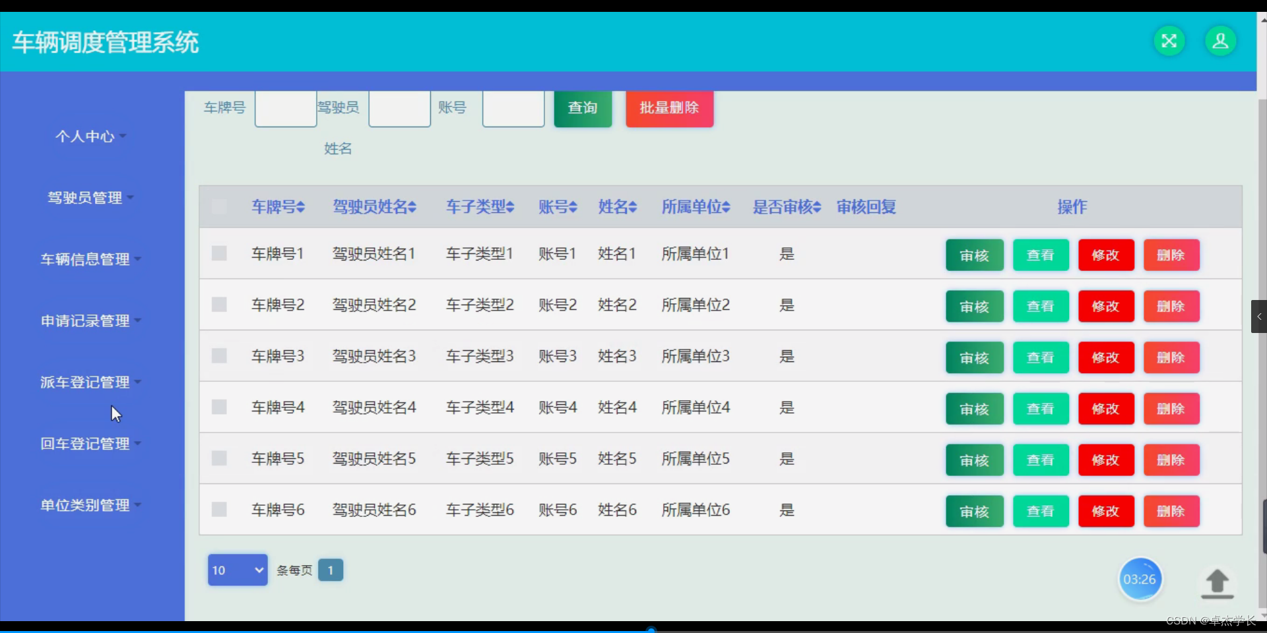This screenshot has width=1267, height=633.
Task: Click 修改 for 车牌号3
Action: [1106, 357]
